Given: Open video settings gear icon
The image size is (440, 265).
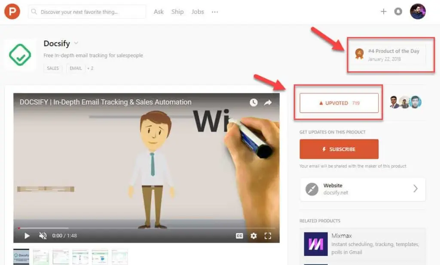Looking at the screenshot, I should click(x=254, y=236).
